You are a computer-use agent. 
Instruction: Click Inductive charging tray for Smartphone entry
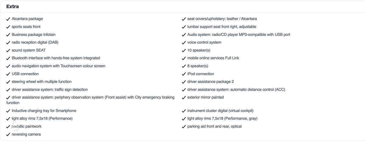coord(44,111)
